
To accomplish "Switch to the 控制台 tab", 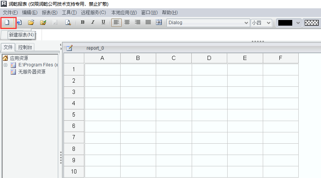I will 25,47.
